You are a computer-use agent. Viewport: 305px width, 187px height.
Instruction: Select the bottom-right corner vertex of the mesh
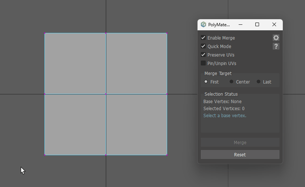tap(167, 155)
